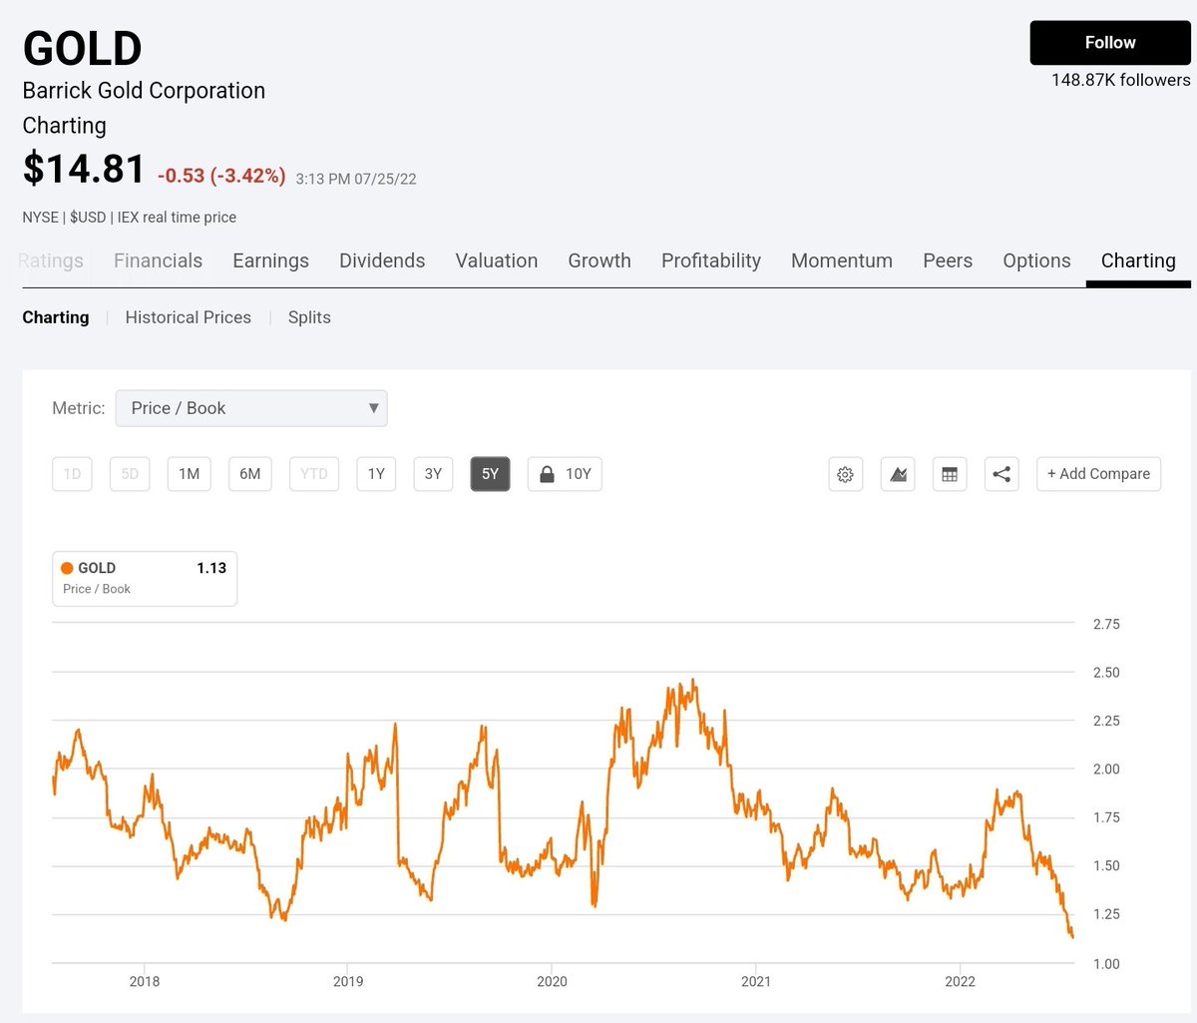Viewport: 1197px width, 1023px height.
Task: Follow Barrick Gold Corporation
Action: pyautogui.click(x=1110, y=43)
